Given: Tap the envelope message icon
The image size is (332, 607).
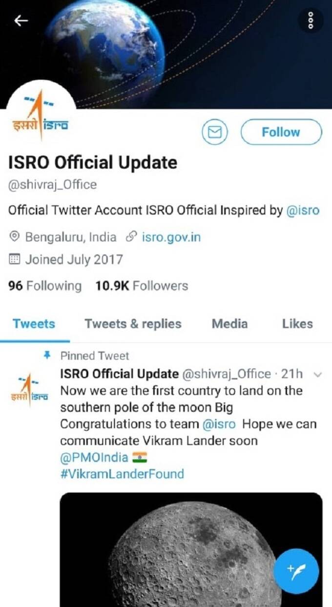Looking at the screenshot, I should click(215, 132).
